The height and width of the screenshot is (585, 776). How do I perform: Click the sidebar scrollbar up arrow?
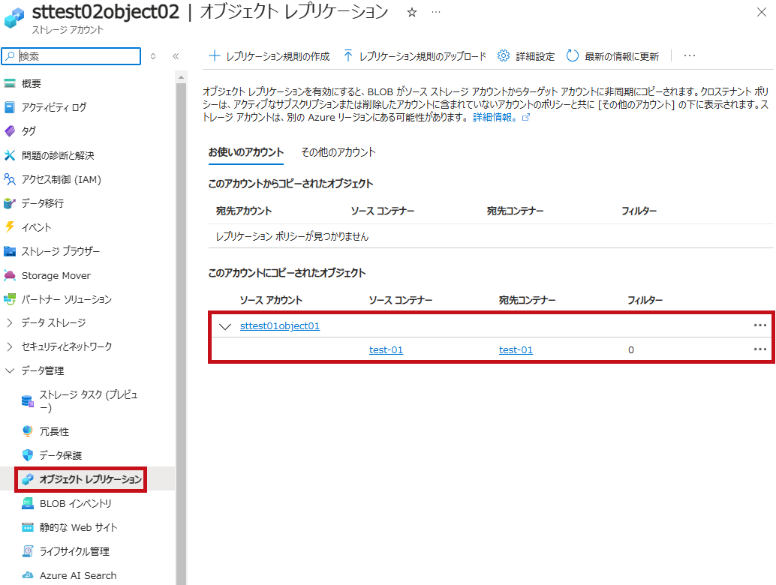tap(181, 77)
